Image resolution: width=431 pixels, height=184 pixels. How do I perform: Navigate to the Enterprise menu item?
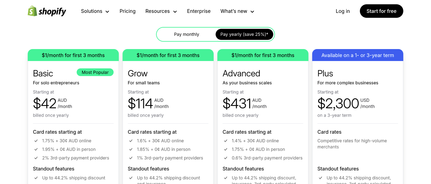coord(199,11)
